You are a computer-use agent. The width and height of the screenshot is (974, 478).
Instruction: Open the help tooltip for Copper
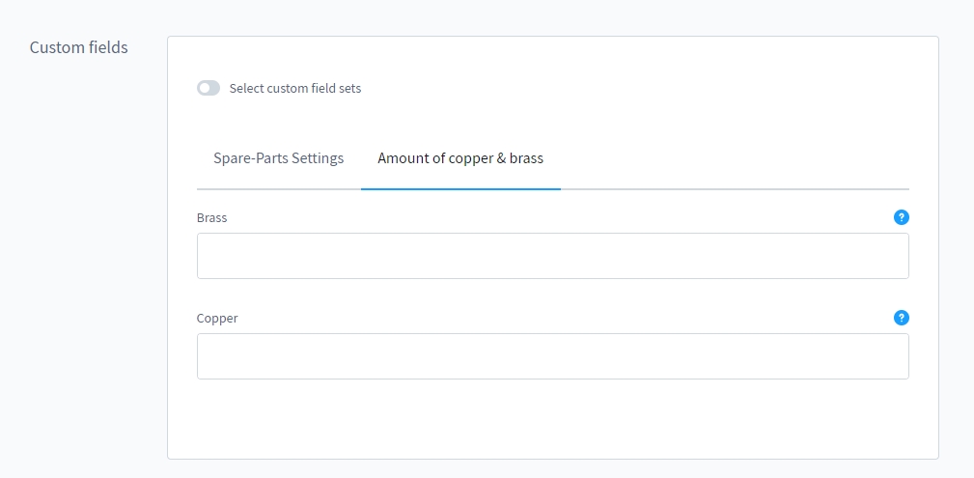pyautogui.click(x=902, y=318)
